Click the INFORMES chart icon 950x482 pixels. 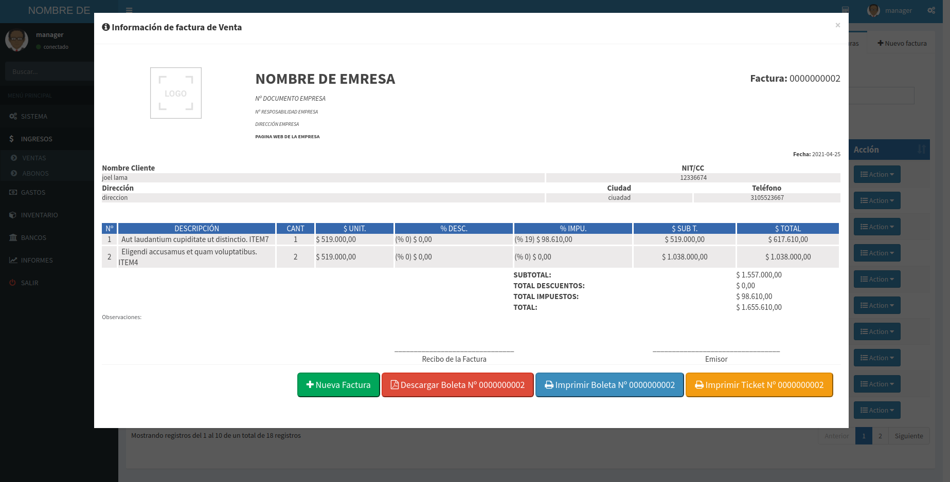(13, 261)
